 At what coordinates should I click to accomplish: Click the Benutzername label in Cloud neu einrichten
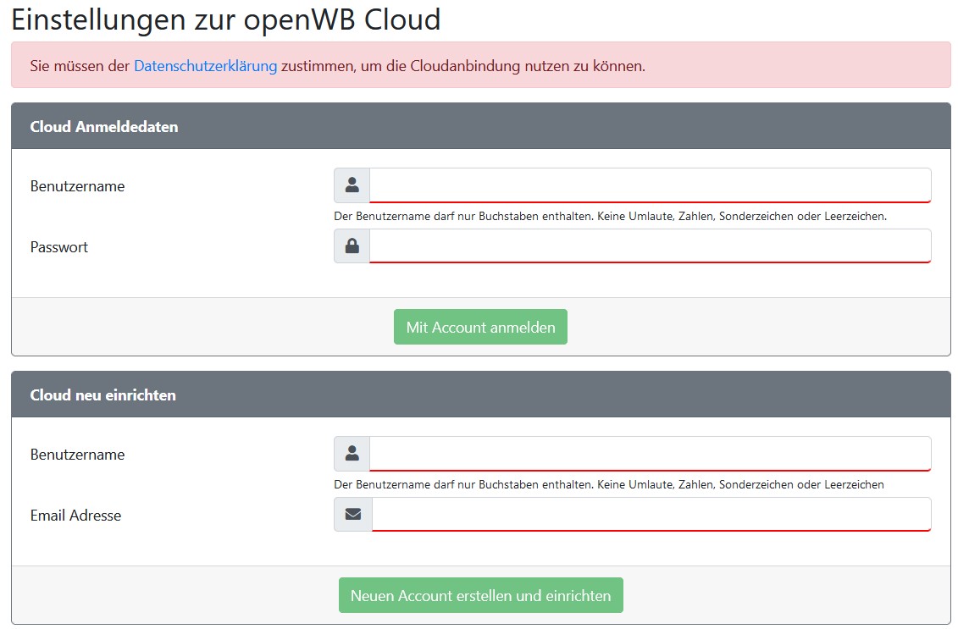click(x=78, y=455)
